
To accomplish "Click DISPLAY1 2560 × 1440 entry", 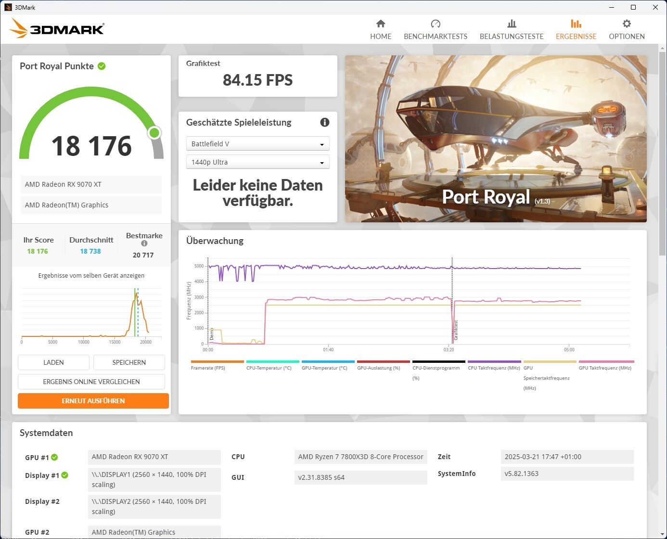I will tap(154, 480).
